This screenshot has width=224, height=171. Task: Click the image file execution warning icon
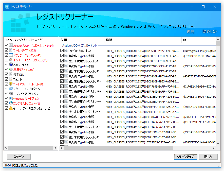pos(11,108)
